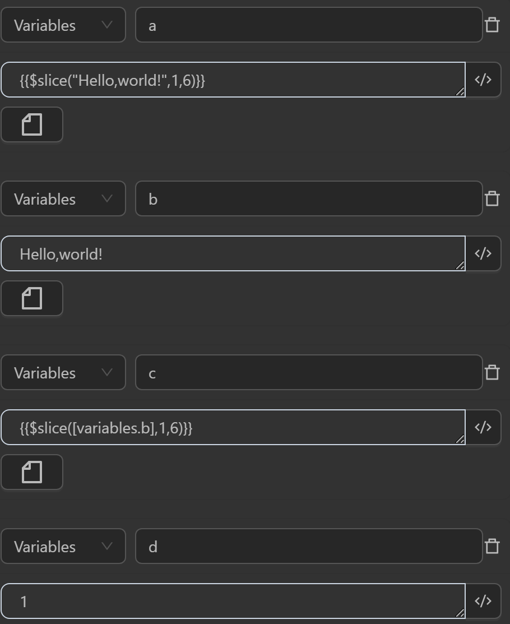Expand the Variables dropdown for variable c
The height and width of the screenshot is (624, 510).
pos(63,373)
